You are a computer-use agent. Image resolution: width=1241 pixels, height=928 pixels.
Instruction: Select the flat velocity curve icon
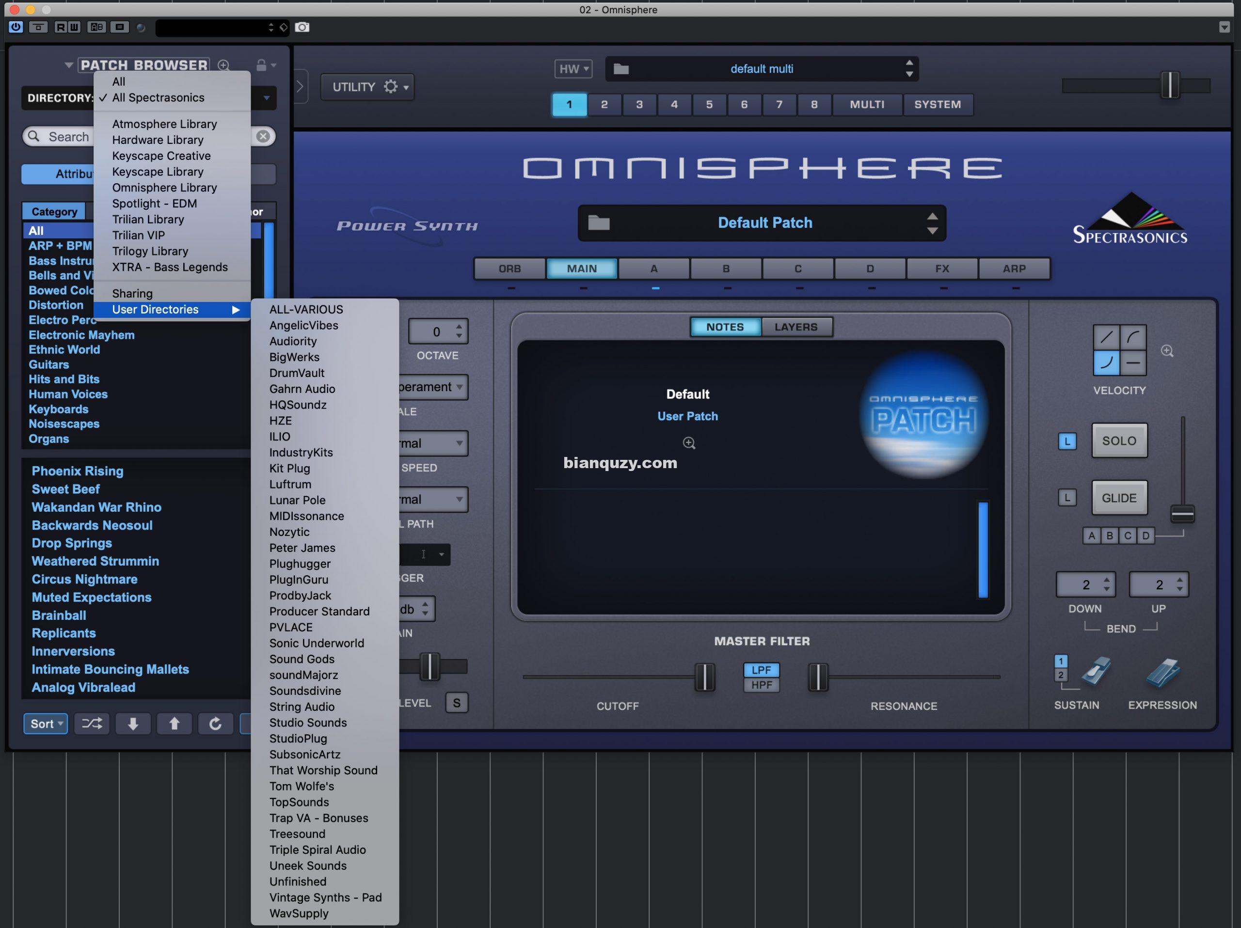coord(1133,363)
